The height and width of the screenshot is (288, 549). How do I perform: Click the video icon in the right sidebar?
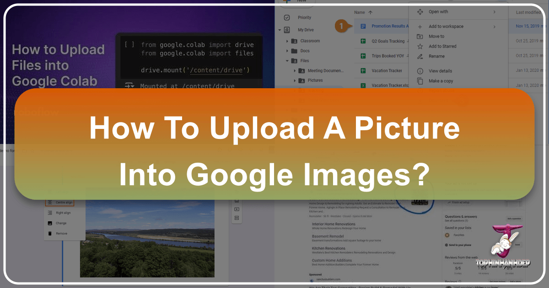coord(237,209)
